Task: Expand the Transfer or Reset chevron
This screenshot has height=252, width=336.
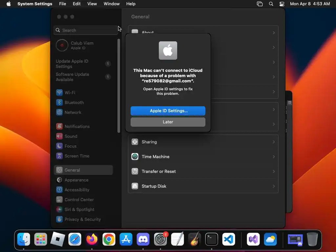Action: point(274,171)
